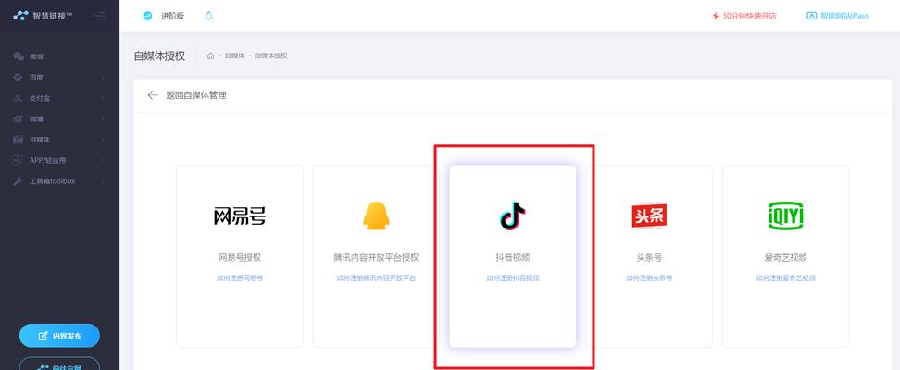Click the Weibo icon in sidebar
900x370 pixels.
[x=18, y=118]
